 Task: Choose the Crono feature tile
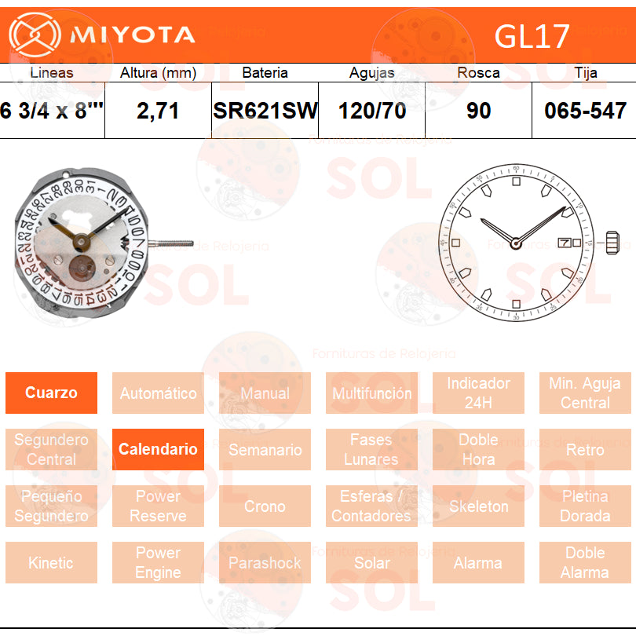click(265, 506)
